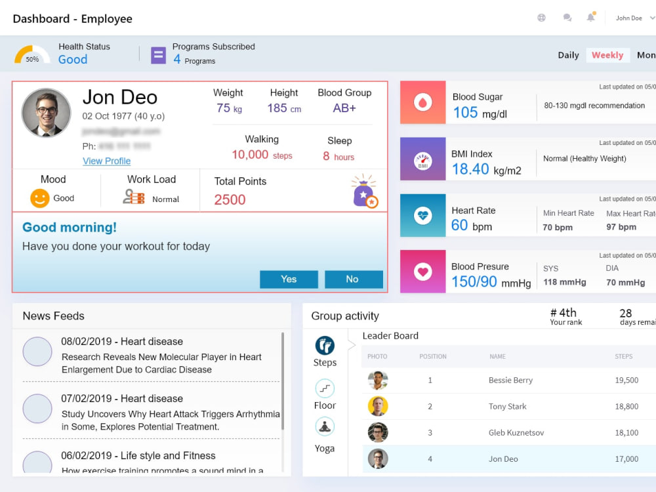Click the Blood Sugar drop icon
Image resolution: width=656 pixels, height=492 pixels.
tap(422, 102)
